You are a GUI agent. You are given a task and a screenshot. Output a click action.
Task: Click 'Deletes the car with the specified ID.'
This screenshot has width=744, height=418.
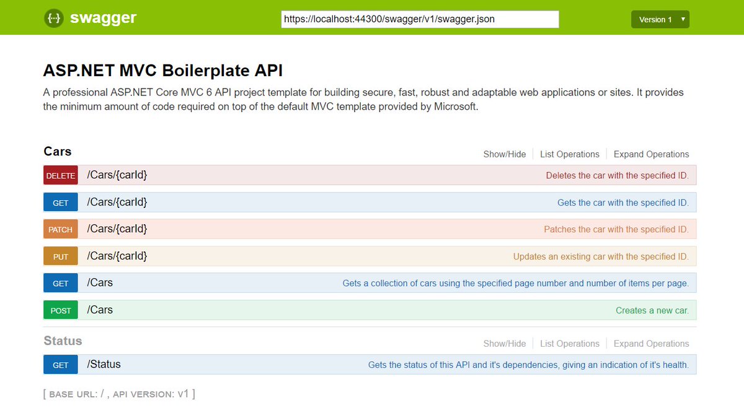tap(618, 175)
